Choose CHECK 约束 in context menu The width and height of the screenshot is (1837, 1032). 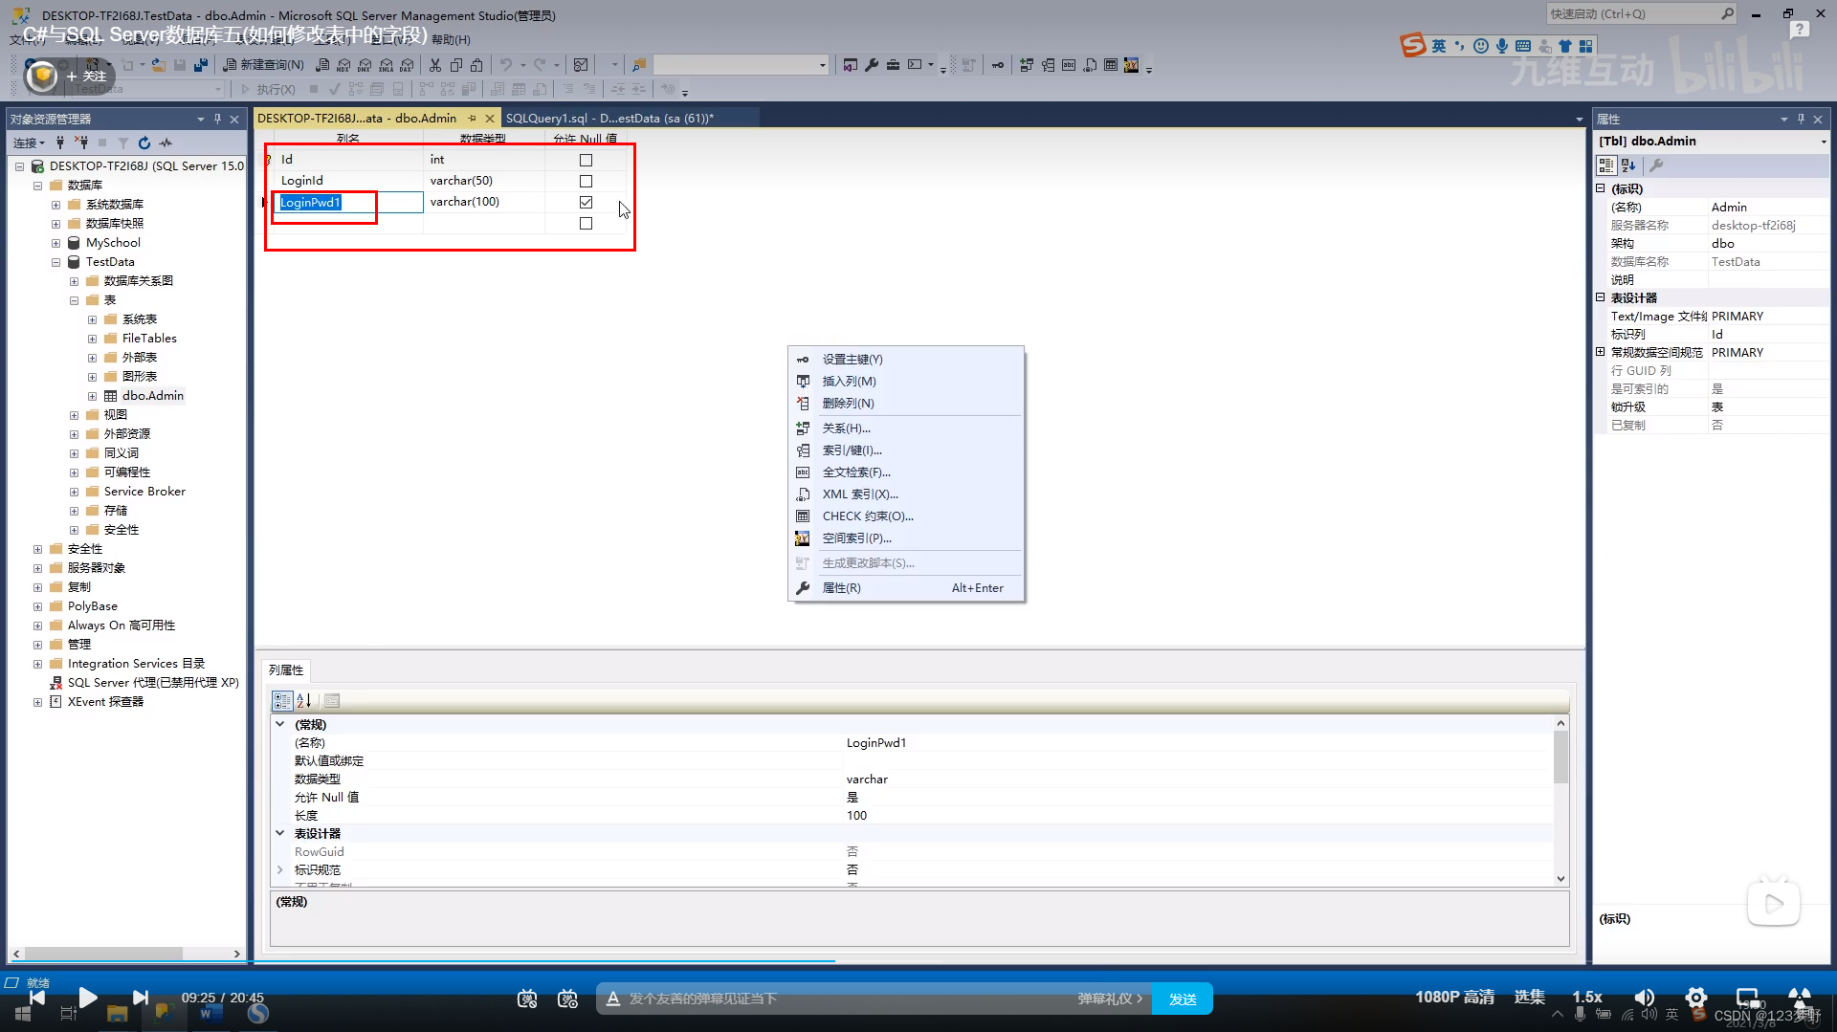[x=905, y=516]
